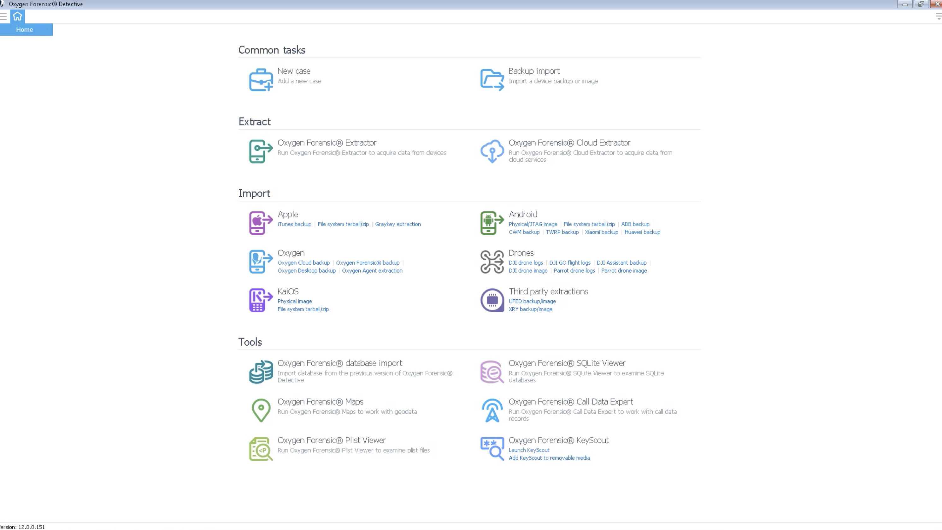This screenshot has height=530, width=942.
Task: Import Parrot drone logs
Action: tap(574, 271)
